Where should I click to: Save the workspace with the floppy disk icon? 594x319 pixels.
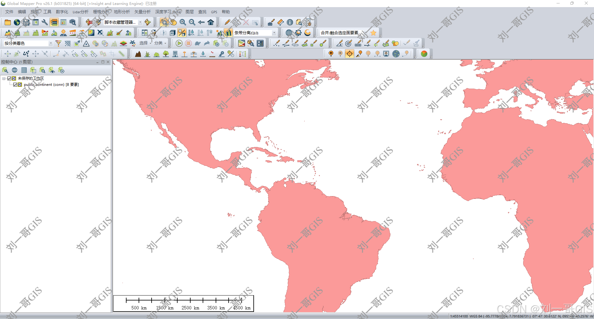click(26, 22)
